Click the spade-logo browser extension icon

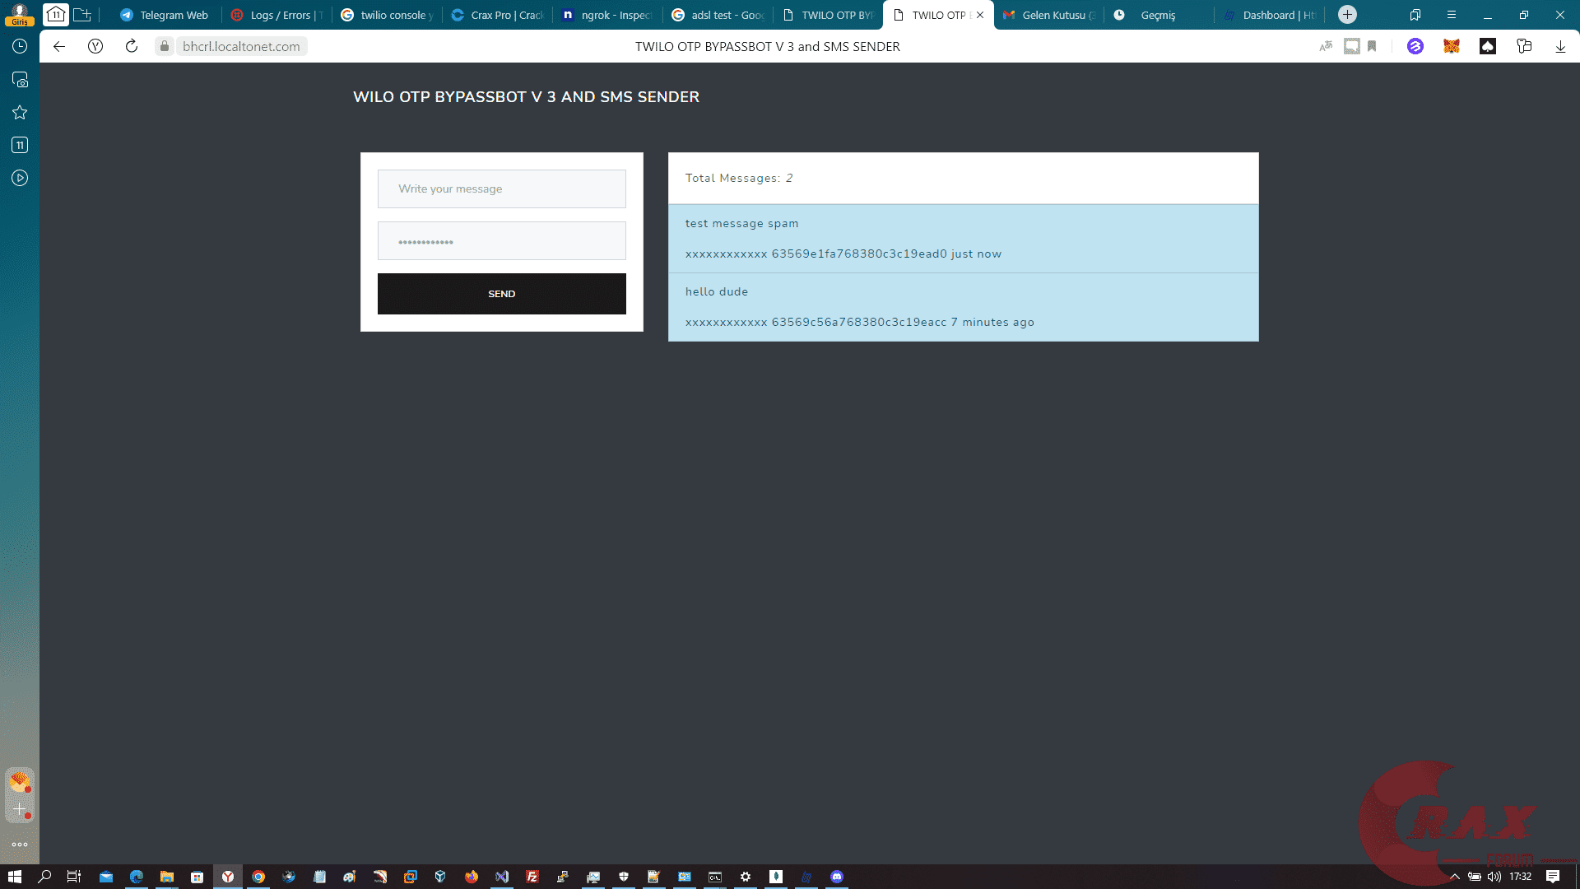1488,47
